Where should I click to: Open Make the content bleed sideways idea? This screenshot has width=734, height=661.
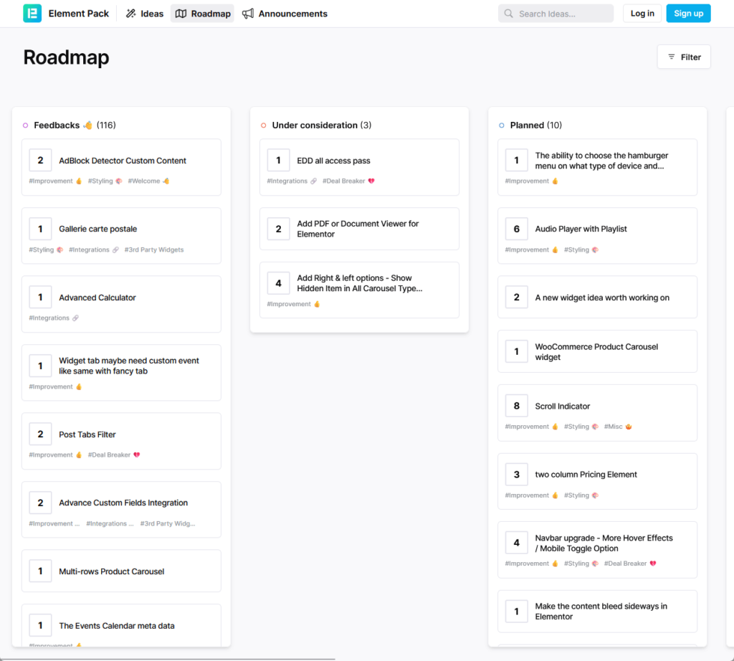pos(601,612)
